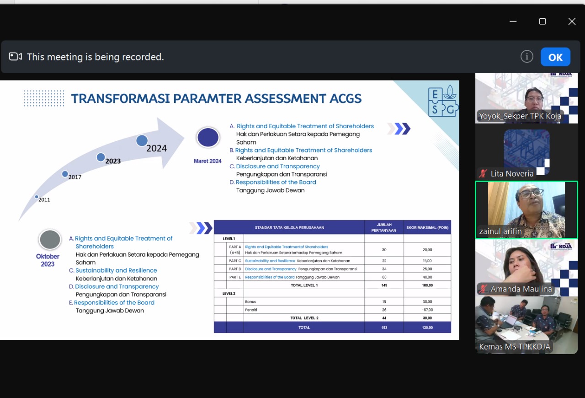Select zainul arifin active speaker tile
The width and height of the screenshot is (585, 398).
coord(526,210)
